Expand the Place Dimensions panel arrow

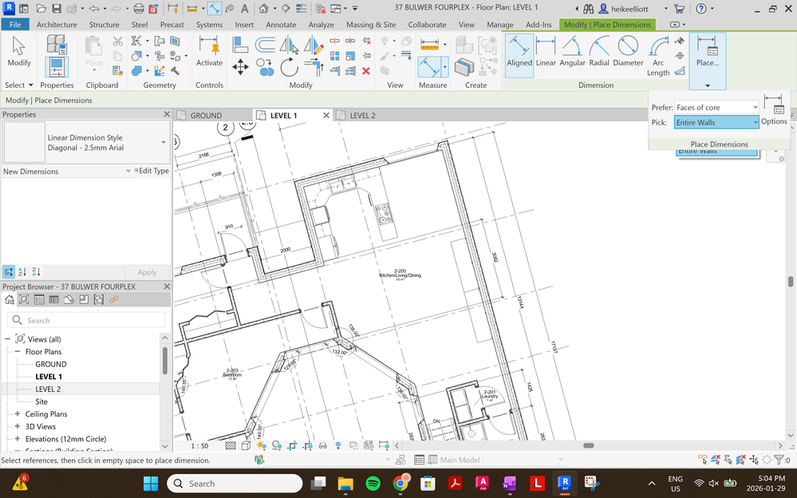coord(707,85)
